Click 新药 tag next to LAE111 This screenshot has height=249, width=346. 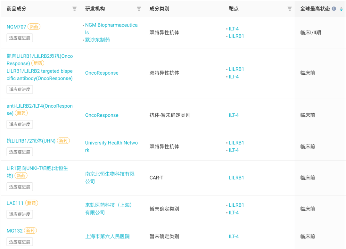(x=31, y=203)
